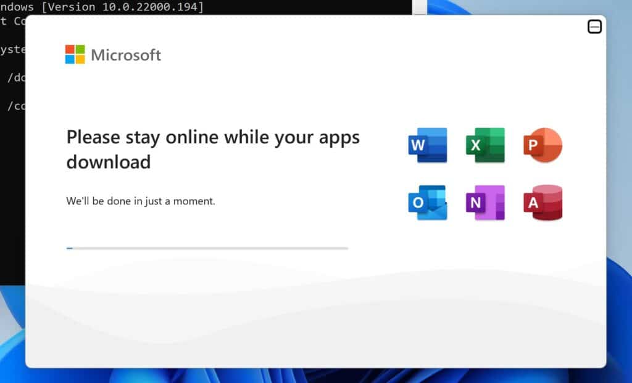Click the Word app icon
This screenshot has height=383, width=632.
coord(428,145)
